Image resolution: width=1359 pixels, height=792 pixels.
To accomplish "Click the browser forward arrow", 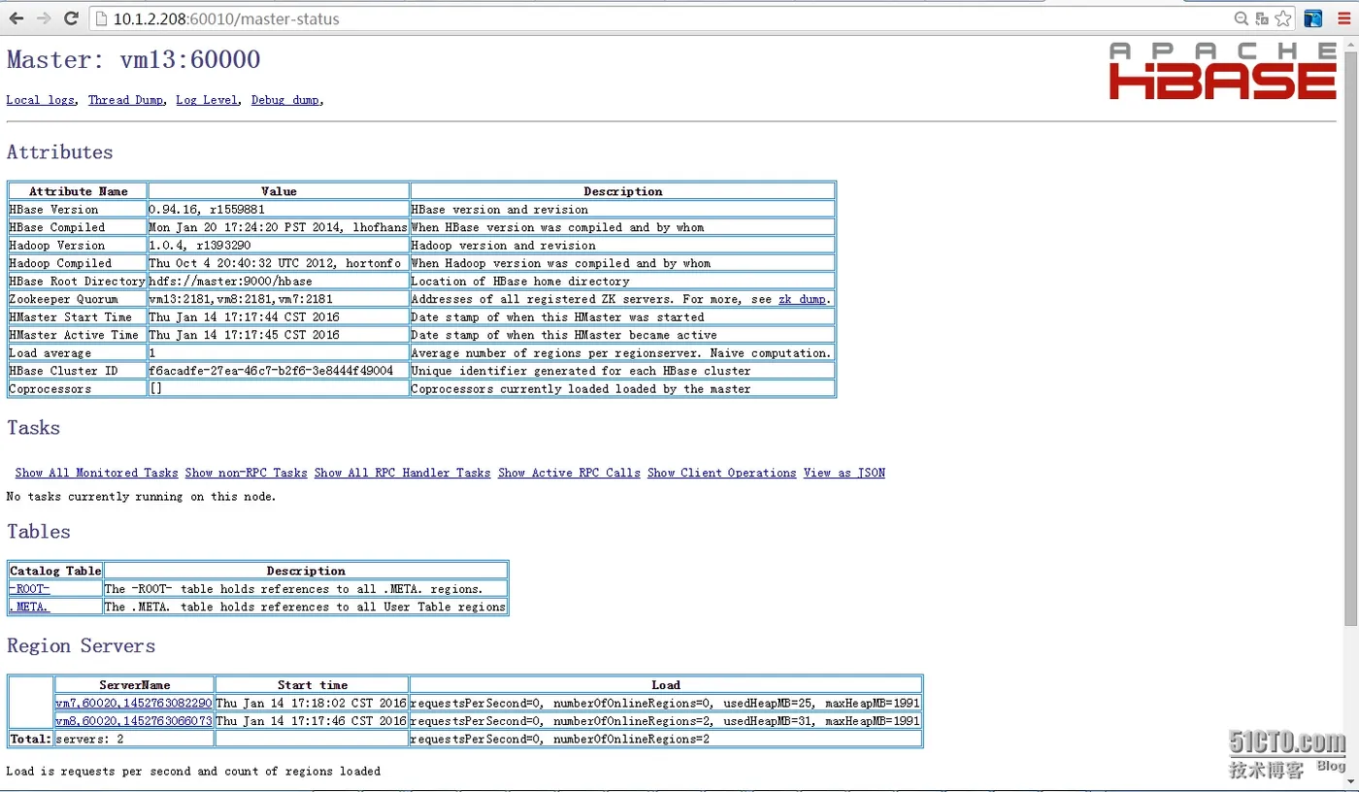I will point(44,18).
